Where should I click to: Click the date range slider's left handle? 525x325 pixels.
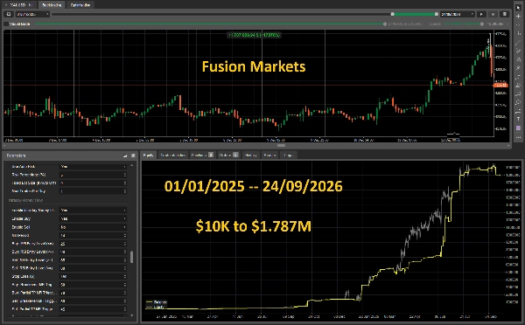pos(392,14)
